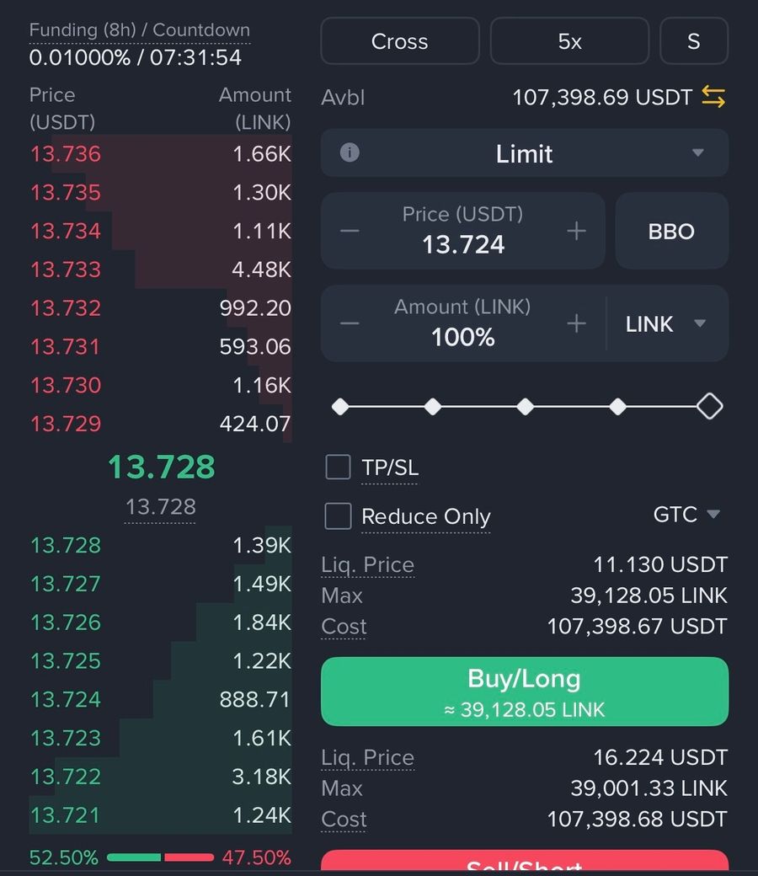The width and height of the screenshot is (758, 876).
Task: Tick the Reduce Only checkbox
Action: coord(338,516)
